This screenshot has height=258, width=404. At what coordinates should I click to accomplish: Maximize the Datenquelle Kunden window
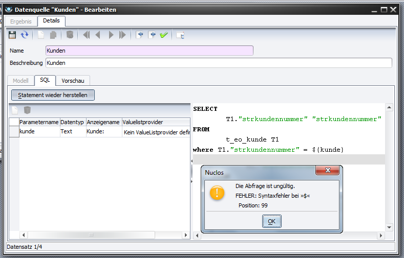(x=384, y=10)
